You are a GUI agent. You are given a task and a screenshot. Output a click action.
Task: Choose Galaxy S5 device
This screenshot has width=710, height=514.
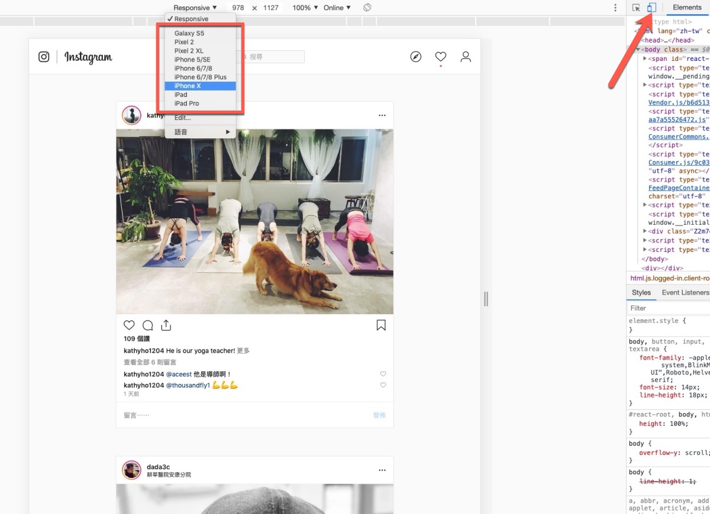point(200,33)
